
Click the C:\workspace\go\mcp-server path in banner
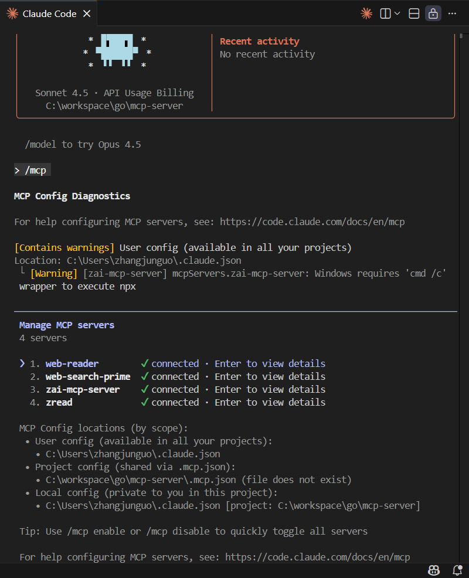(x=114, y=106)
